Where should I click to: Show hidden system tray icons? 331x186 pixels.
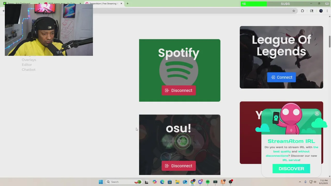(300, 182)
